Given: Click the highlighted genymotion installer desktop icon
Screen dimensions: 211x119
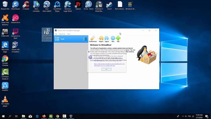Looking at the screenshot, I should coord(47,34).
